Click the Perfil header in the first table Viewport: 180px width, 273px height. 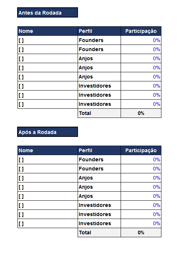pyautogui.click(x=99, y=31)
